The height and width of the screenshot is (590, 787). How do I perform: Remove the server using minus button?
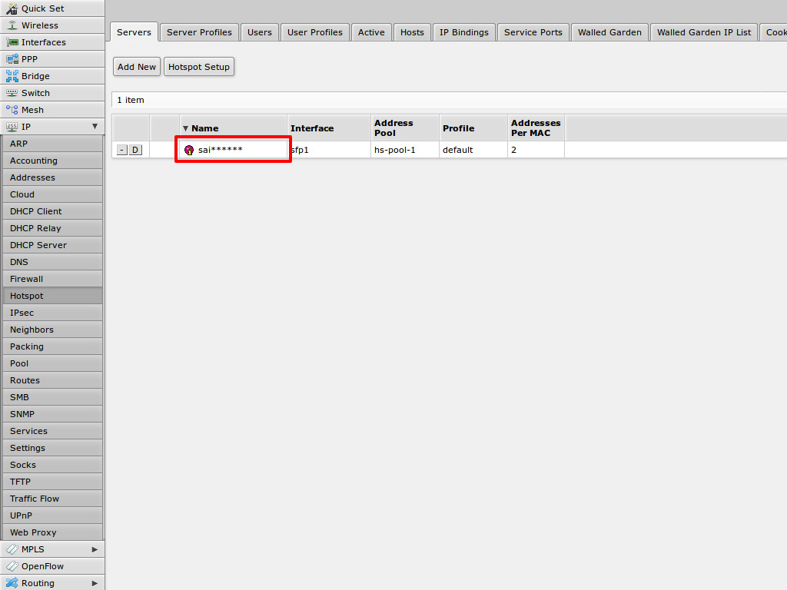[121, 150]
